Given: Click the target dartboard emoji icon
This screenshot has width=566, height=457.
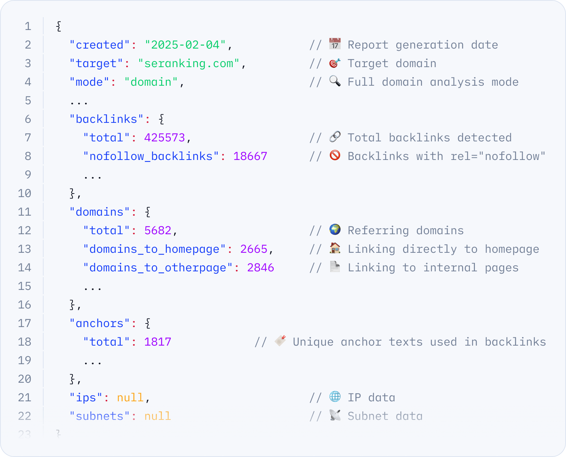Looking at the screenshot, I should click(335, 63).
